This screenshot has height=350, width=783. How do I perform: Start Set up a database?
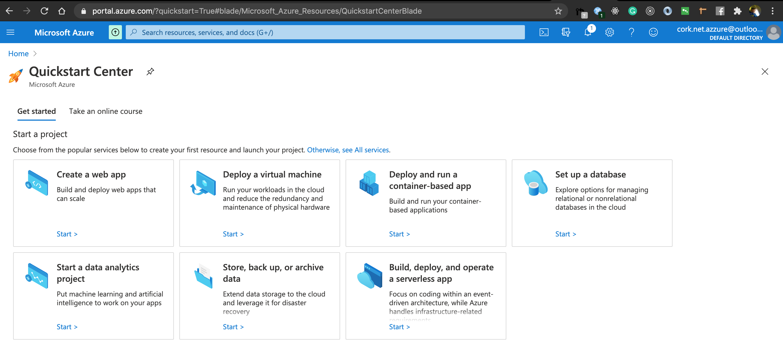(x=566, y=234)
